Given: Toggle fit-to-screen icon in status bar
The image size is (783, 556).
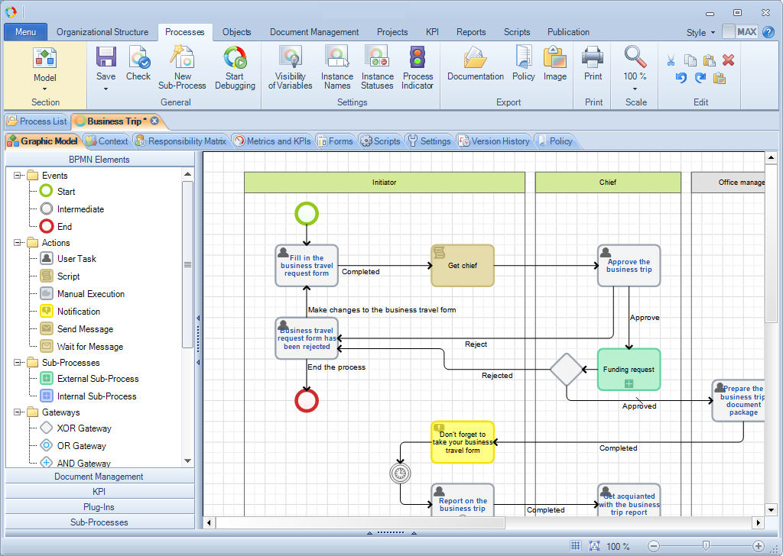Looking at the screenshot, I should pyautogui.click(x=594, y=545).
